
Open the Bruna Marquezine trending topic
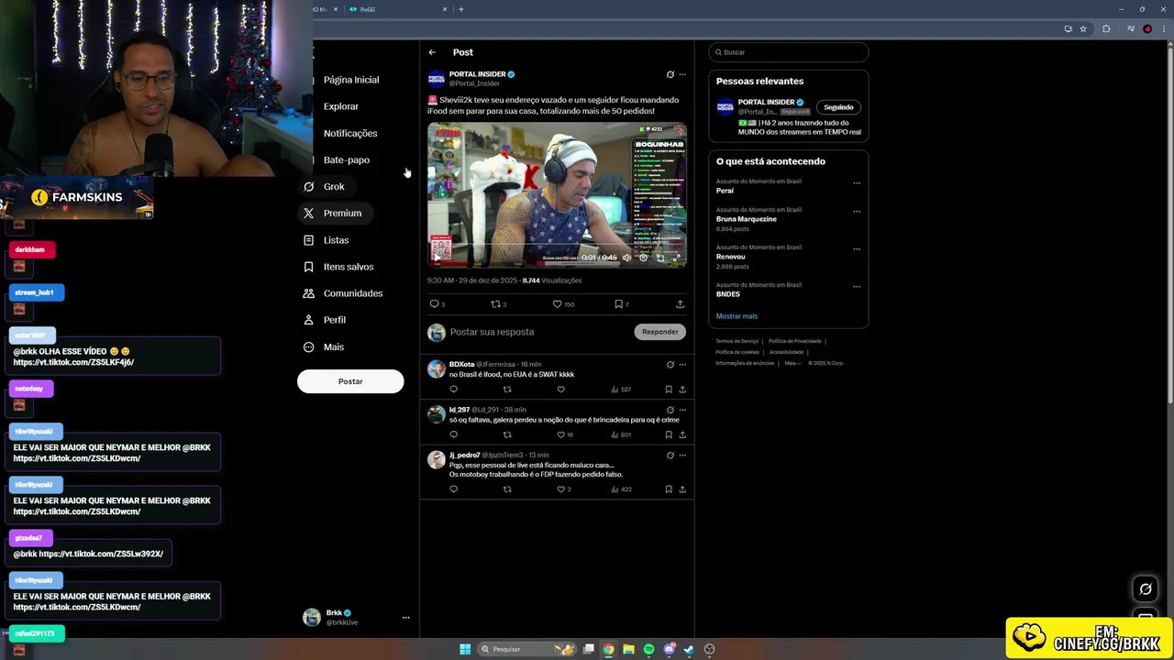coord(747,219)
